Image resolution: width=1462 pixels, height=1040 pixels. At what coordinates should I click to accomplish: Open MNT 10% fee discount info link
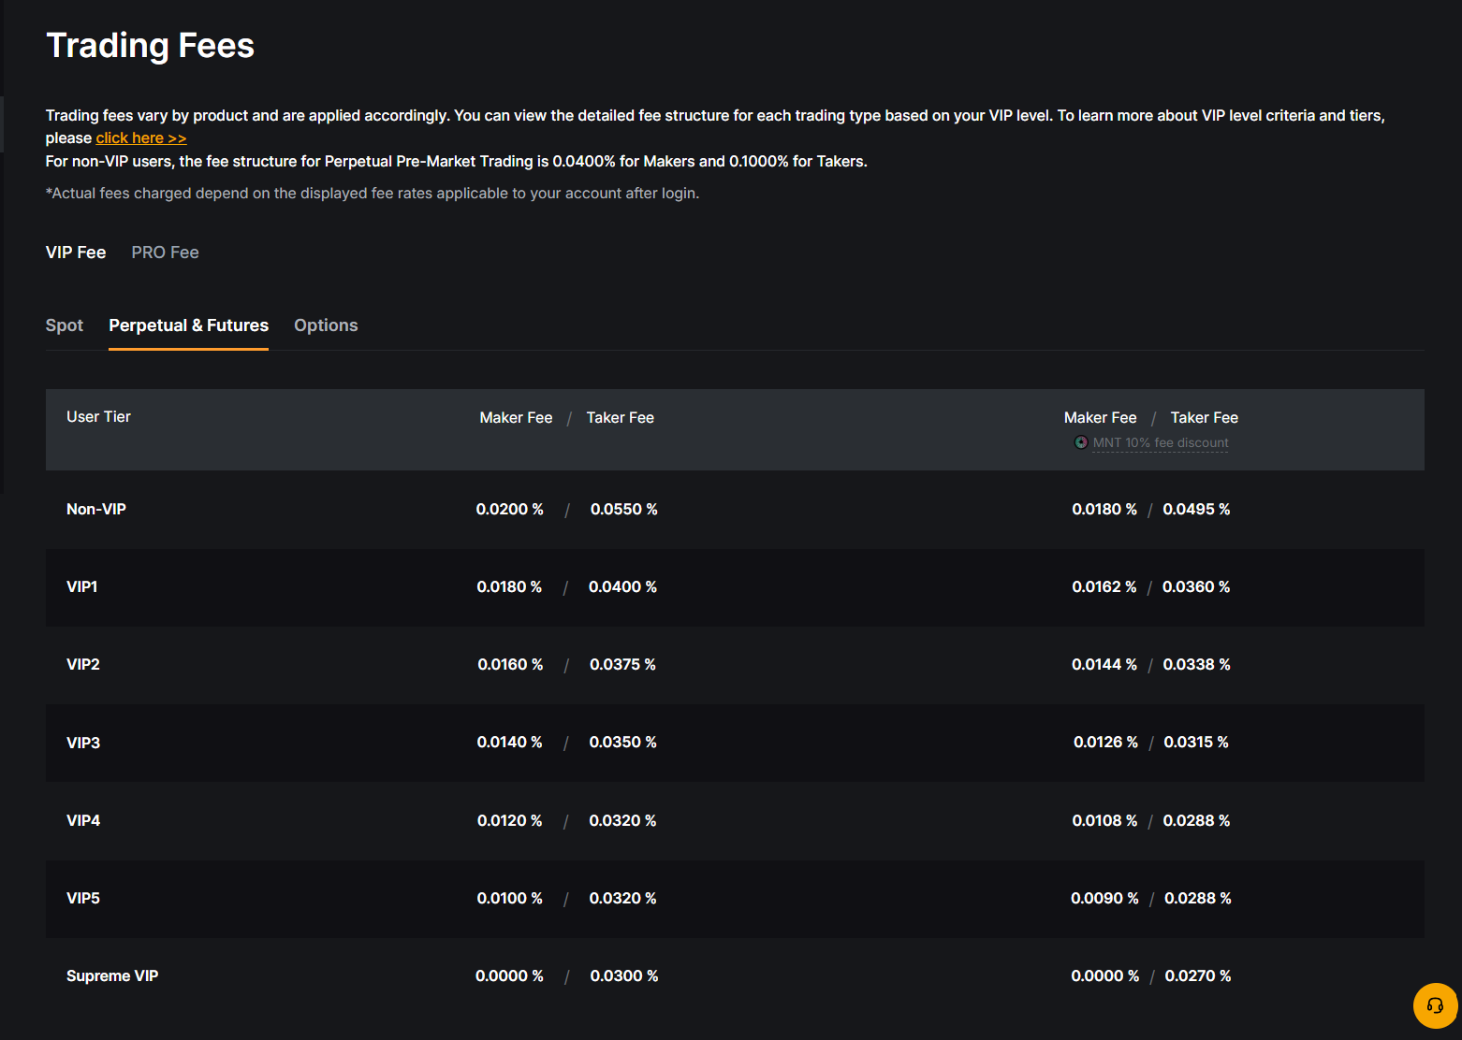coord(1161,442)
